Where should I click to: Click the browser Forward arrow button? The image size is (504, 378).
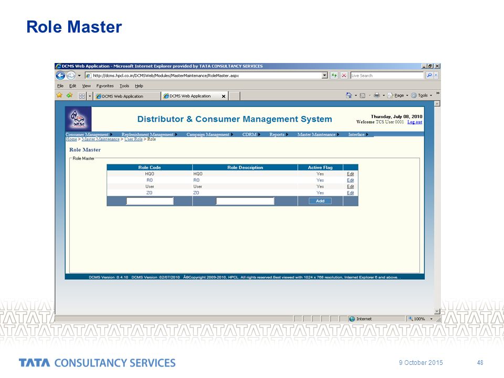[x=71, y=76]
